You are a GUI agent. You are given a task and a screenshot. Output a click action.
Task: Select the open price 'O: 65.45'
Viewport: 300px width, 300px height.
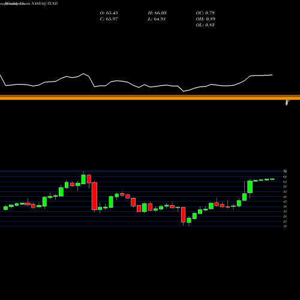(x=109, y=13)
